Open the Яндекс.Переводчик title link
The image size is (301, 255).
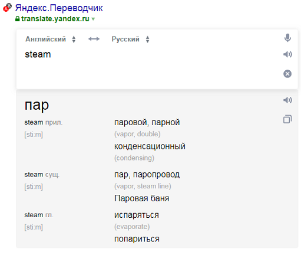point(59,8)
